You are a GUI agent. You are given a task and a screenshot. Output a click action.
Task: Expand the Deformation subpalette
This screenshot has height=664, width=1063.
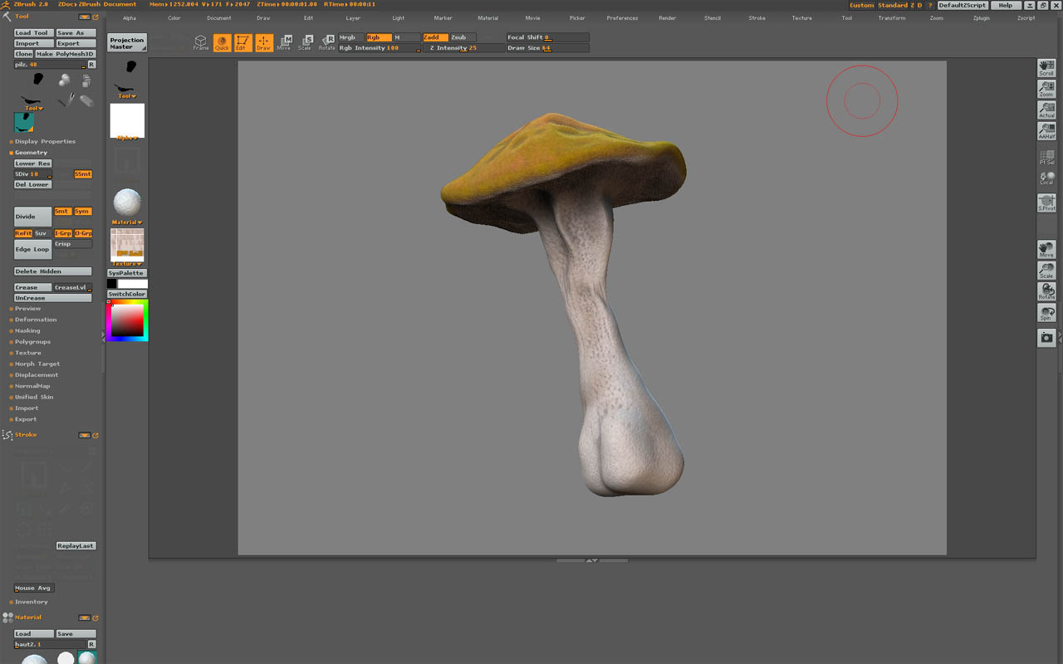36,320
